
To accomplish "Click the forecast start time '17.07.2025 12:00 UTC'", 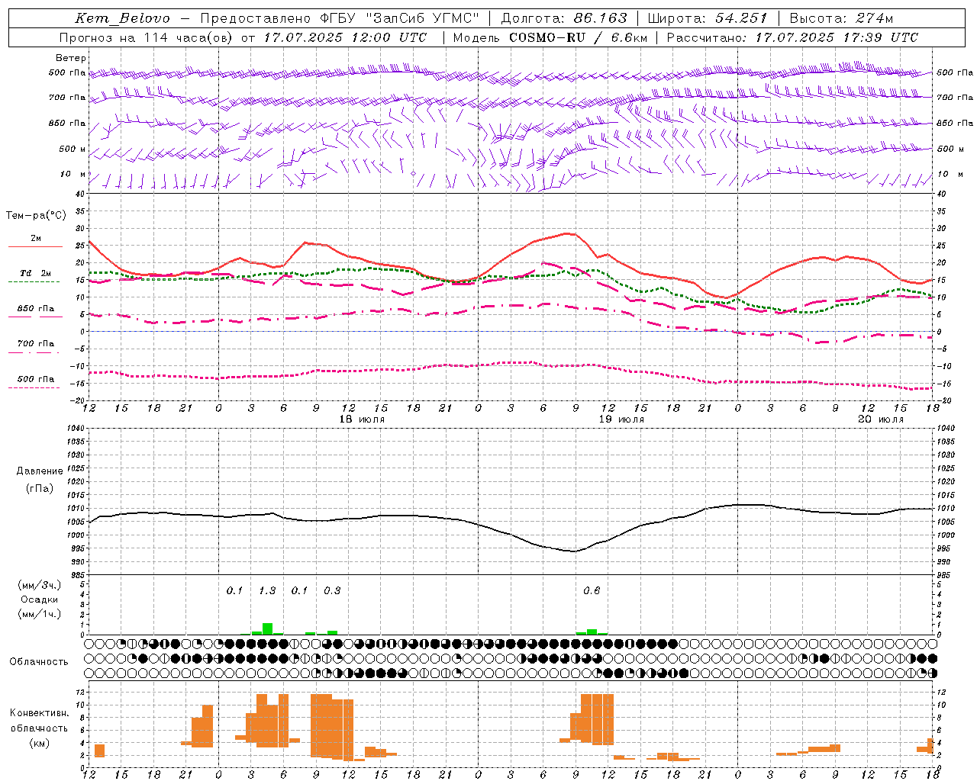I will tap(346, 37).
